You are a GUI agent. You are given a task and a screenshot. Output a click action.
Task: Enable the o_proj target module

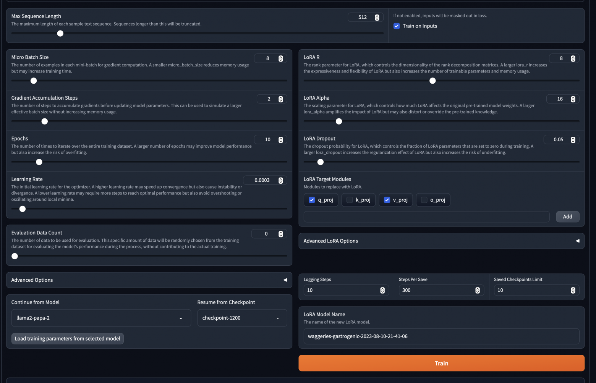point(423,199)
